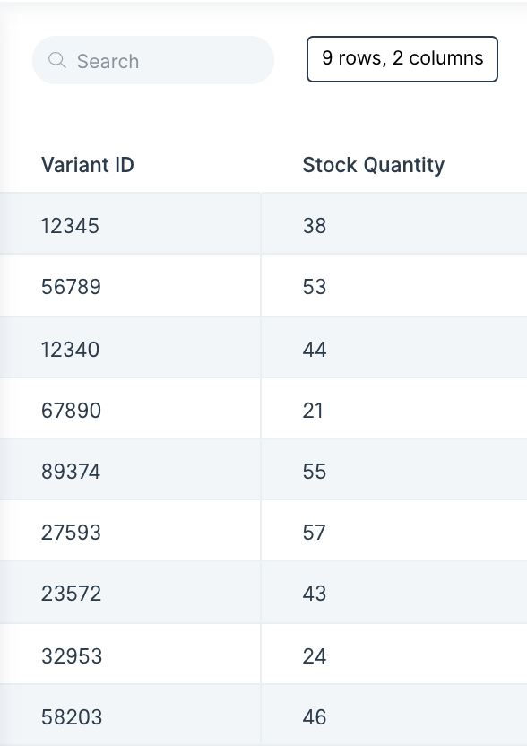The height and width of the screenshot is (746, 527).
Task: Click stock quantity value 46
Action: coord(315,717)
